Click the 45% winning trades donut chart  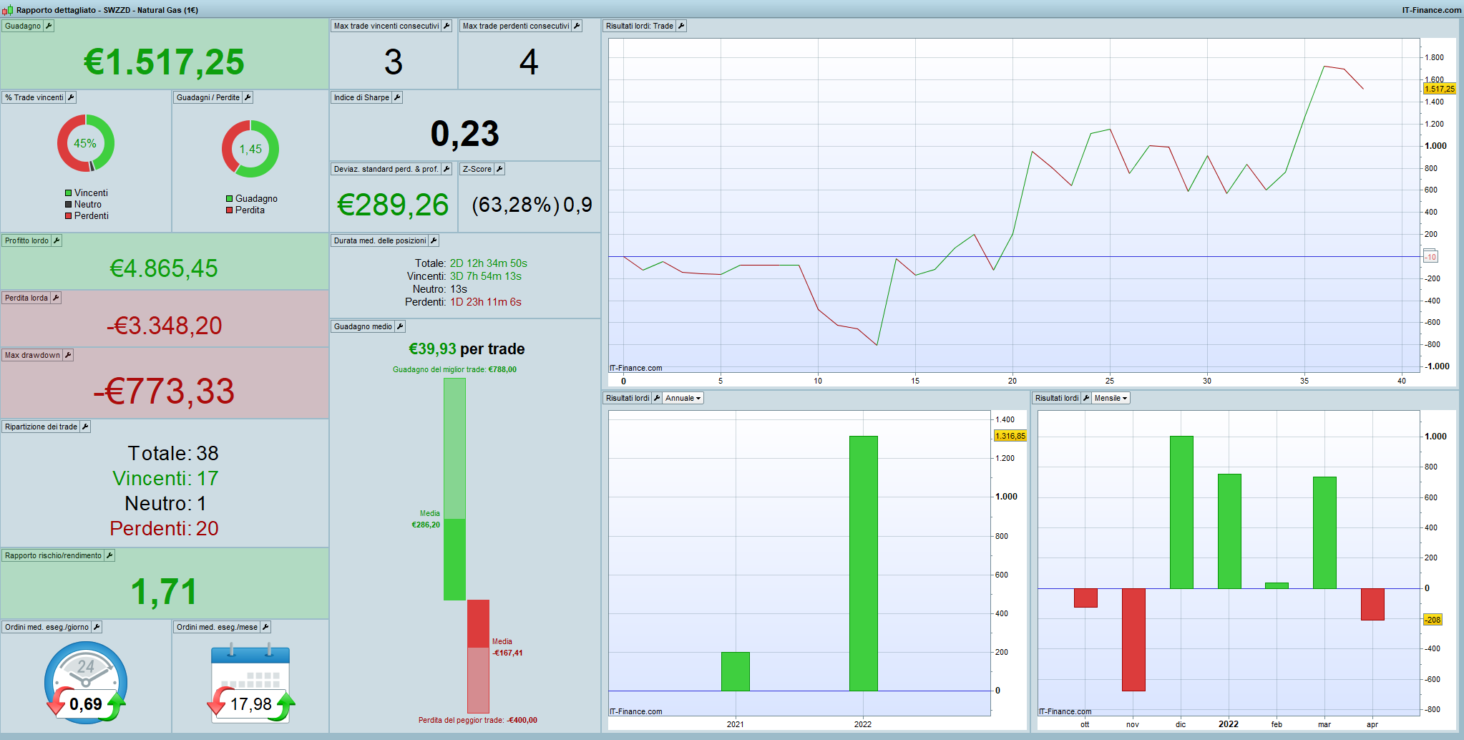86,143
